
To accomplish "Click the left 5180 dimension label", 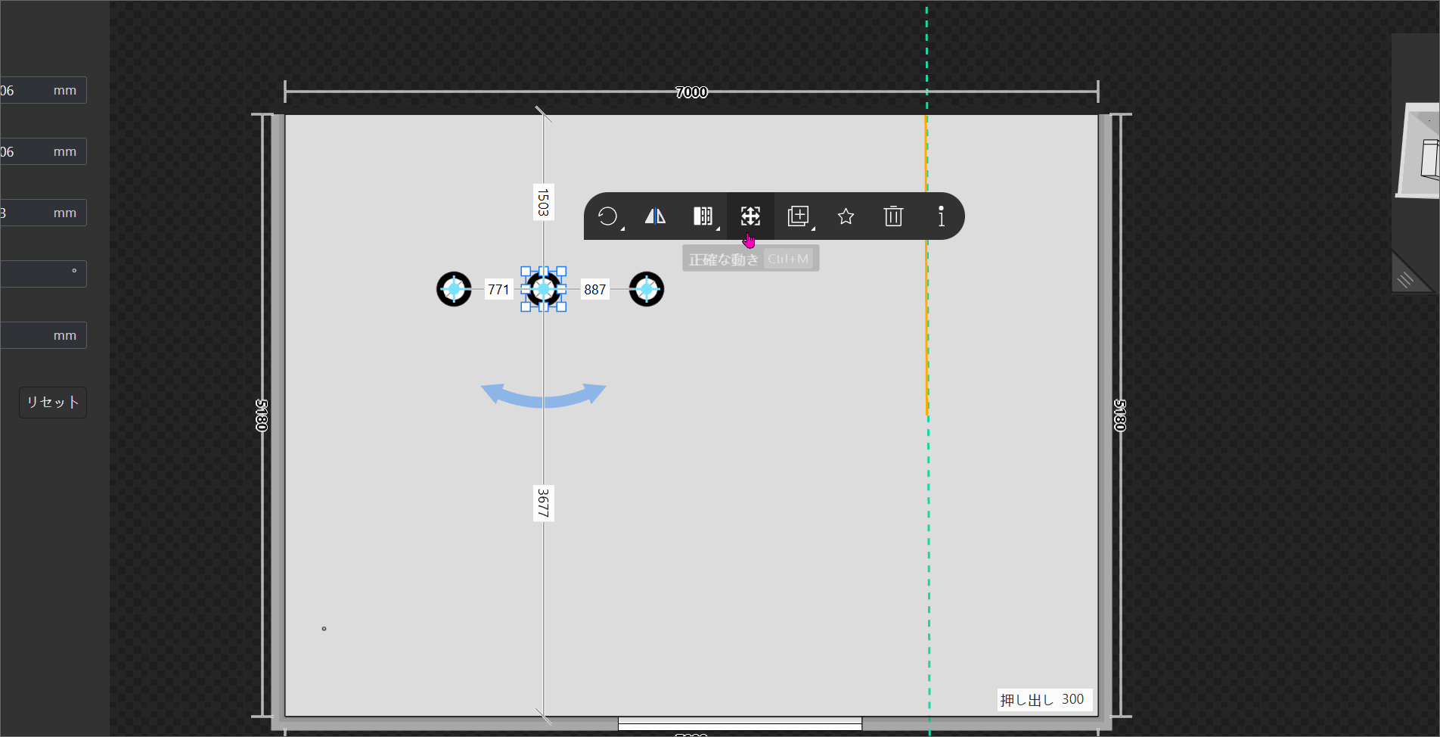I will tap(262, 415).
